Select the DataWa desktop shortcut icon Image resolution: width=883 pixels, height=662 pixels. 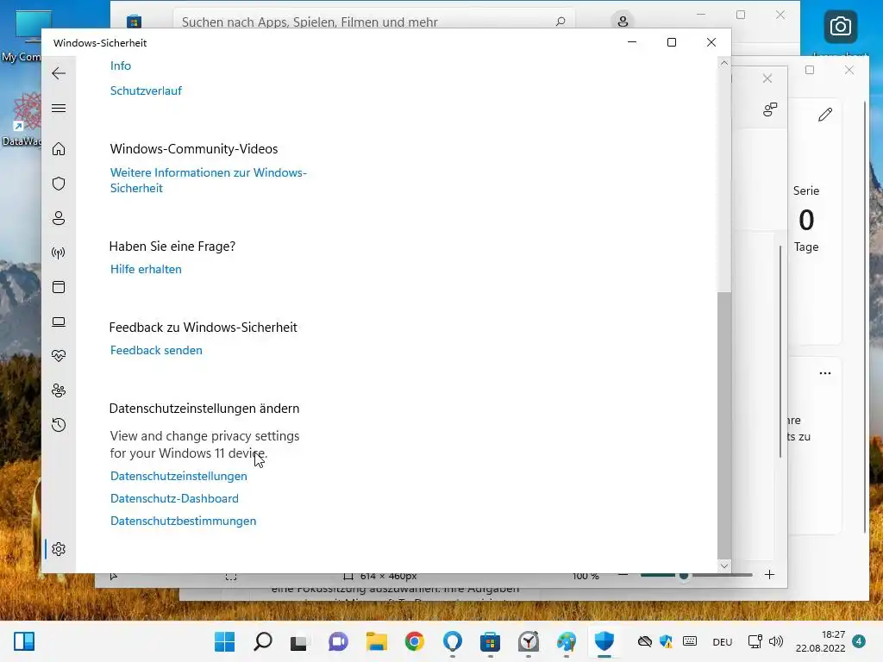coord(22,119)
